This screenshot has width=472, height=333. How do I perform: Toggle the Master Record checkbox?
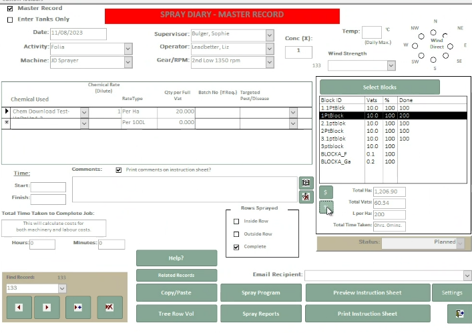point(10,9)
